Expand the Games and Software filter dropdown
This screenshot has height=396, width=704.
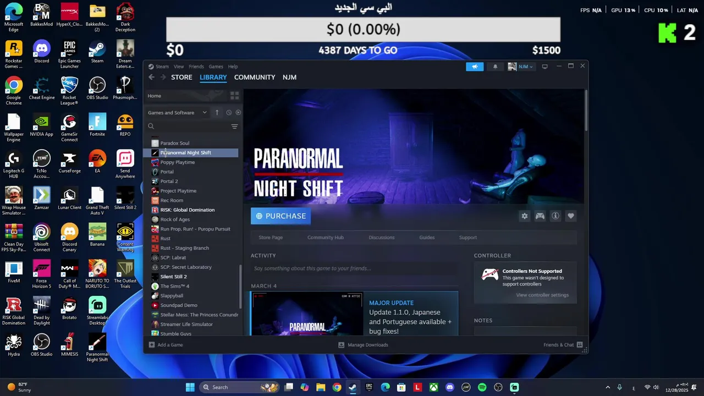click(177, 113)
